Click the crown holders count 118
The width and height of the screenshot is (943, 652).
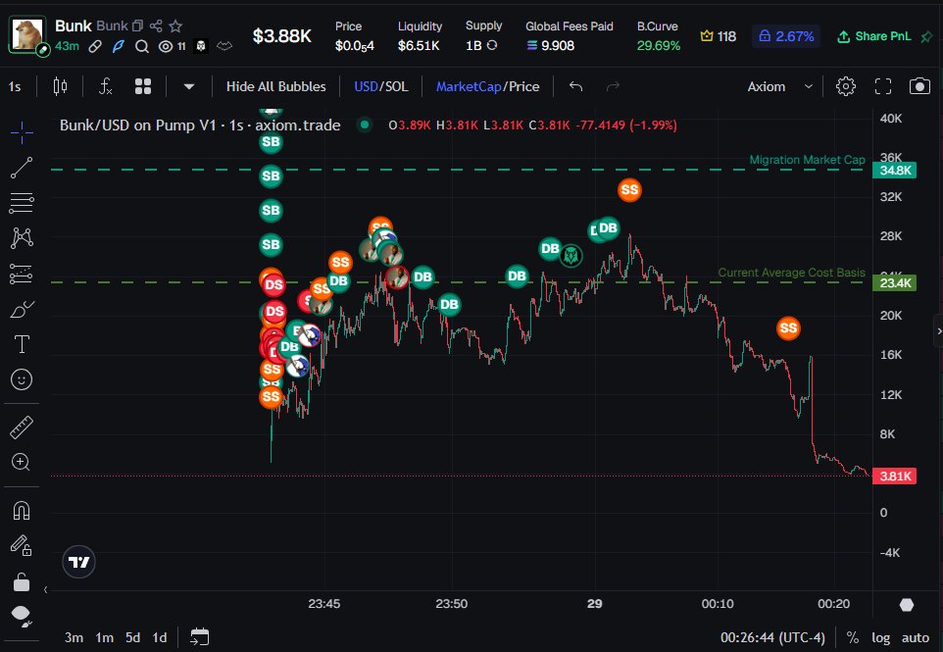click(x=719, y=36)
